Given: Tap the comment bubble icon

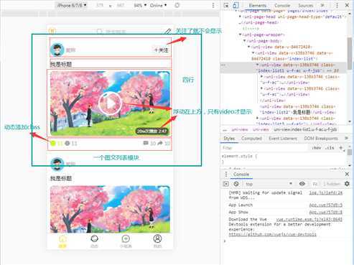Looking at the screenshot, I should (146, 143).
